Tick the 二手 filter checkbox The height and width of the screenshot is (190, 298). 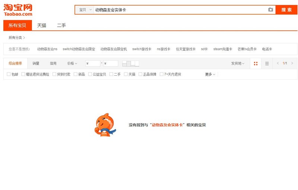click(111, 74)
